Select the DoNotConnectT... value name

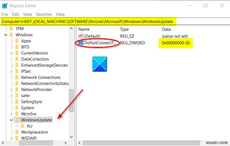(100, 43)
